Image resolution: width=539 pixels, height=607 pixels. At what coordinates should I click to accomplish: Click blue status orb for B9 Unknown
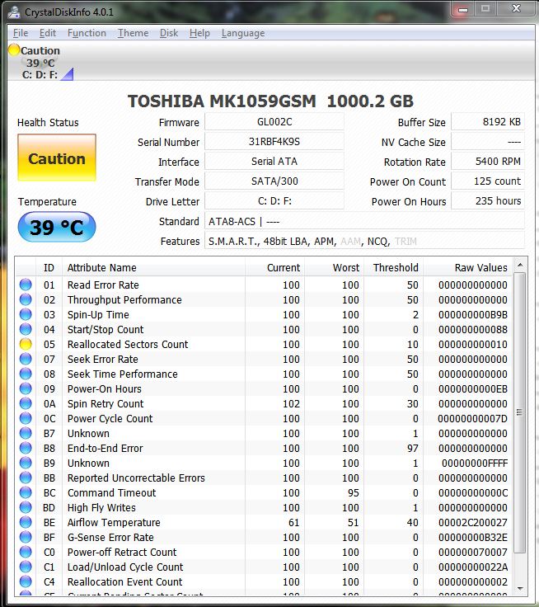coord(26,463)
